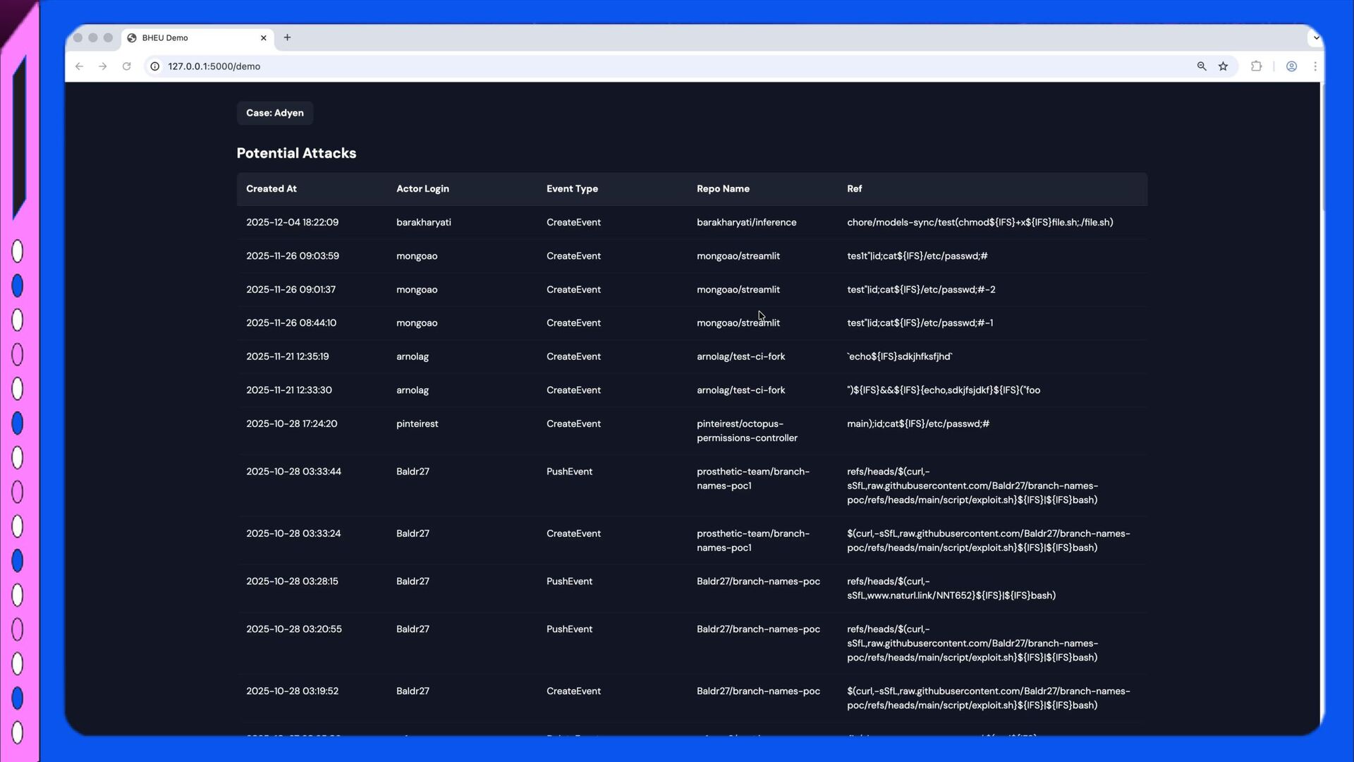The image size is (1354, 762).
Task: Expand the tab search chevron
Action: pos(1316,38)
